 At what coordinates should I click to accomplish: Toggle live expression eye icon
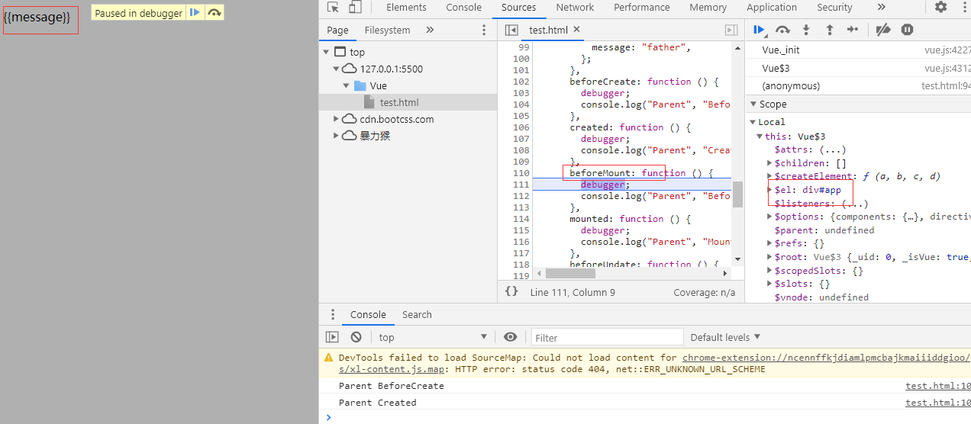point(510,337)
